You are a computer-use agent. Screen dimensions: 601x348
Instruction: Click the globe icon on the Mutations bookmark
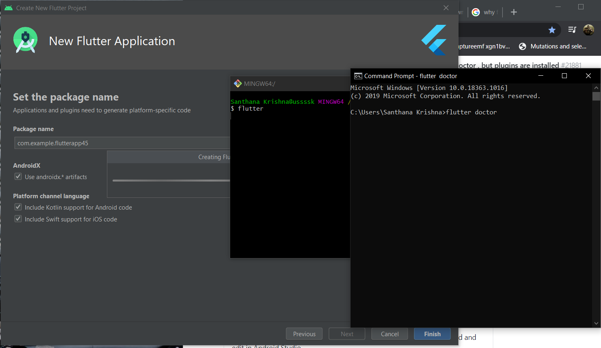point(523,46)
